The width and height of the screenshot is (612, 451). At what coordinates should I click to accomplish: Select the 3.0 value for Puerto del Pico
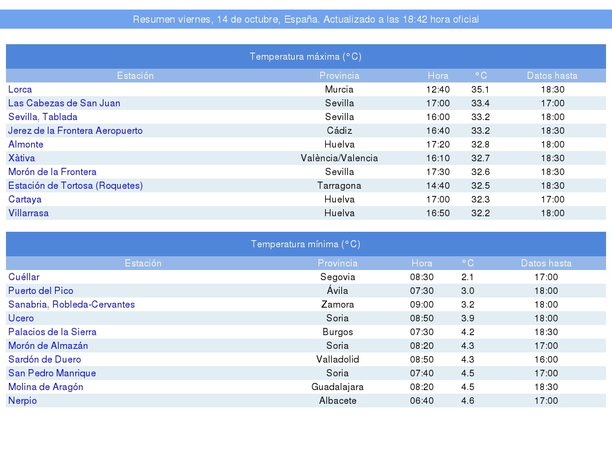point(467,291)
